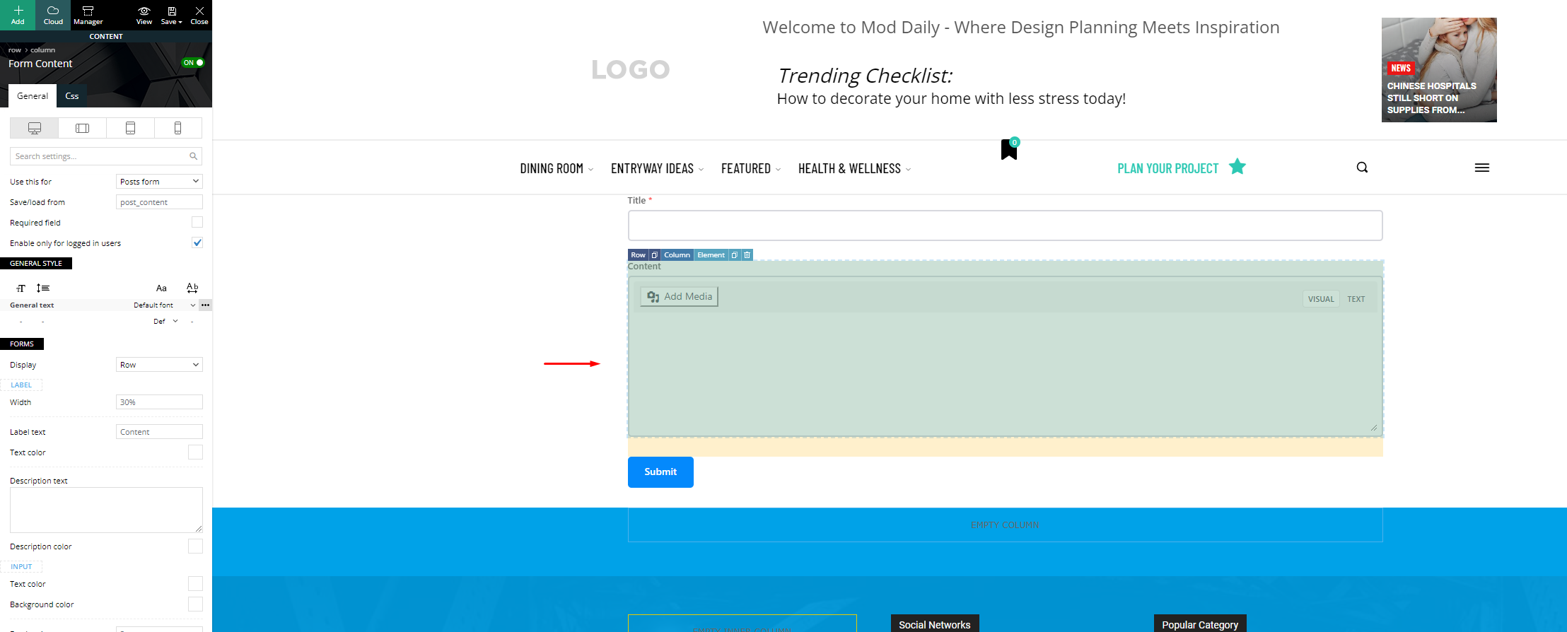
Task: Select the Element handle in the element toolbar
Action: tap(711, 255)
